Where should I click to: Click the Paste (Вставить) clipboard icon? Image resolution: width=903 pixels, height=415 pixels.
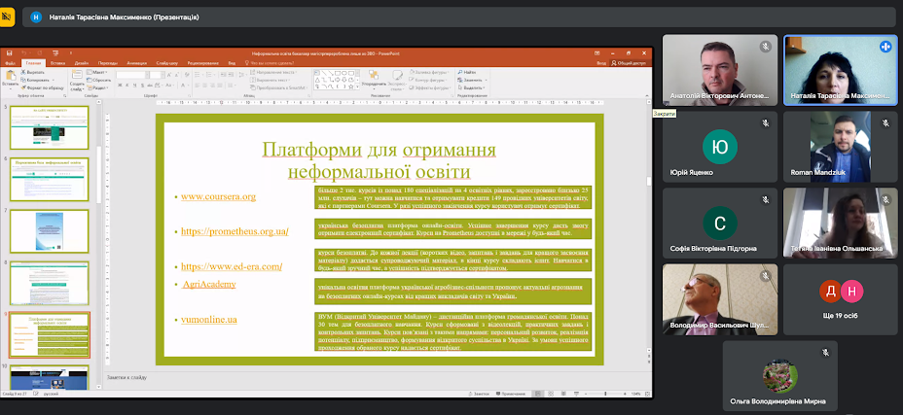(x=11, y=76)
